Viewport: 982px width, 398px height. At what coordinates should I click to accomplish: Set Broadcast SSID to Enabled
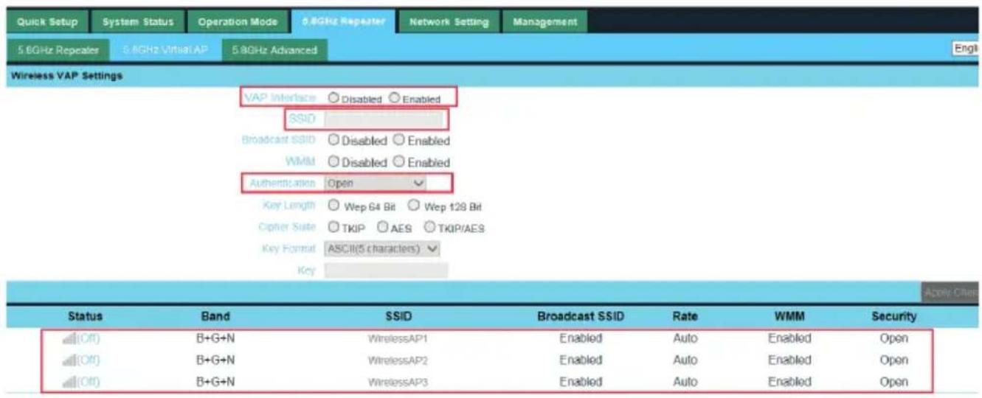pyautogui.click(x=399, y=140)
